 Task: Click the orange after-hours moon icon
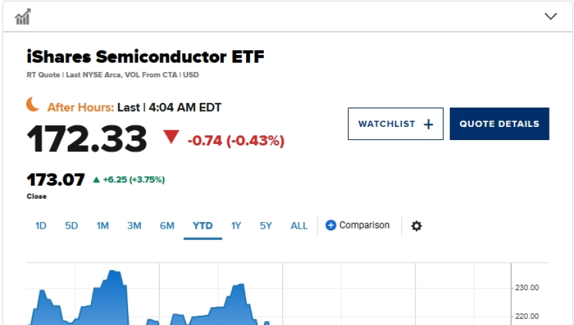[32, 104]
